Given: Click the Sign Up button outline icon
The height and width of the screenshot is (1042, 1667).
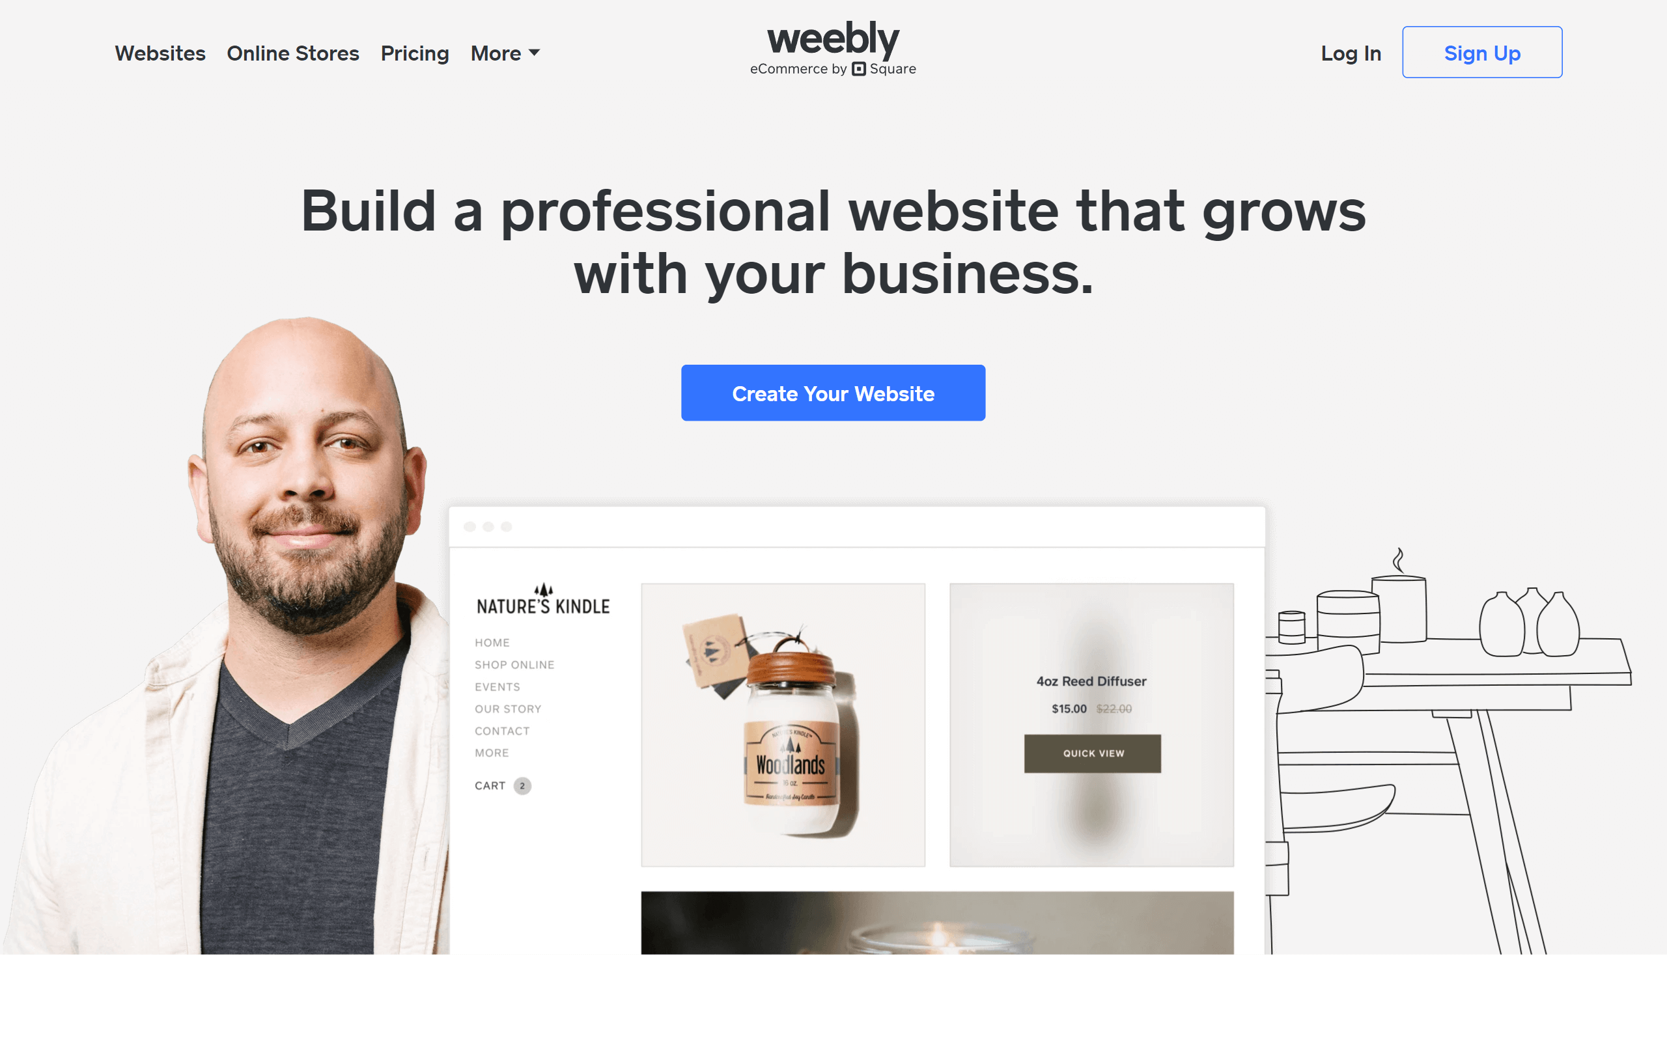Looking at the screenshot, I should tap(1482, 51).
